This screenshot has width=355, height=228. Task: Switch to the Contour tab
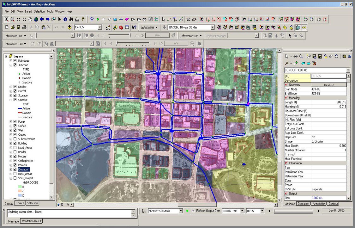click(x=333, y=204)
